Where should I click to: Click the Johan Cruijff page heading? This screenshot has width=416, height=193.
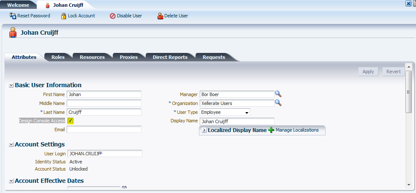[40, 33]
